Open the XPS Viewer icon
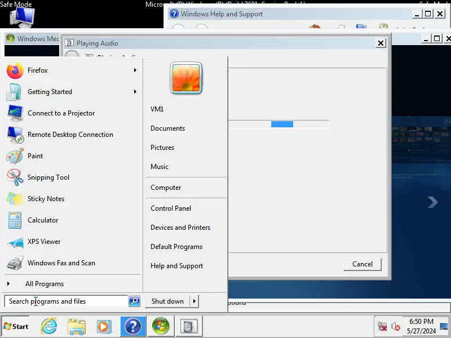Image resolution: width=451 pixels, height=338 pixels. pyautogui.click(x=16, y=242)
